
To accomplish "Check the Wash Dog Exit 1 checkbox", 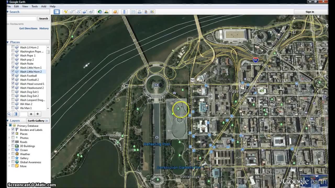I will pyautogui.click(x=13, y=92).
